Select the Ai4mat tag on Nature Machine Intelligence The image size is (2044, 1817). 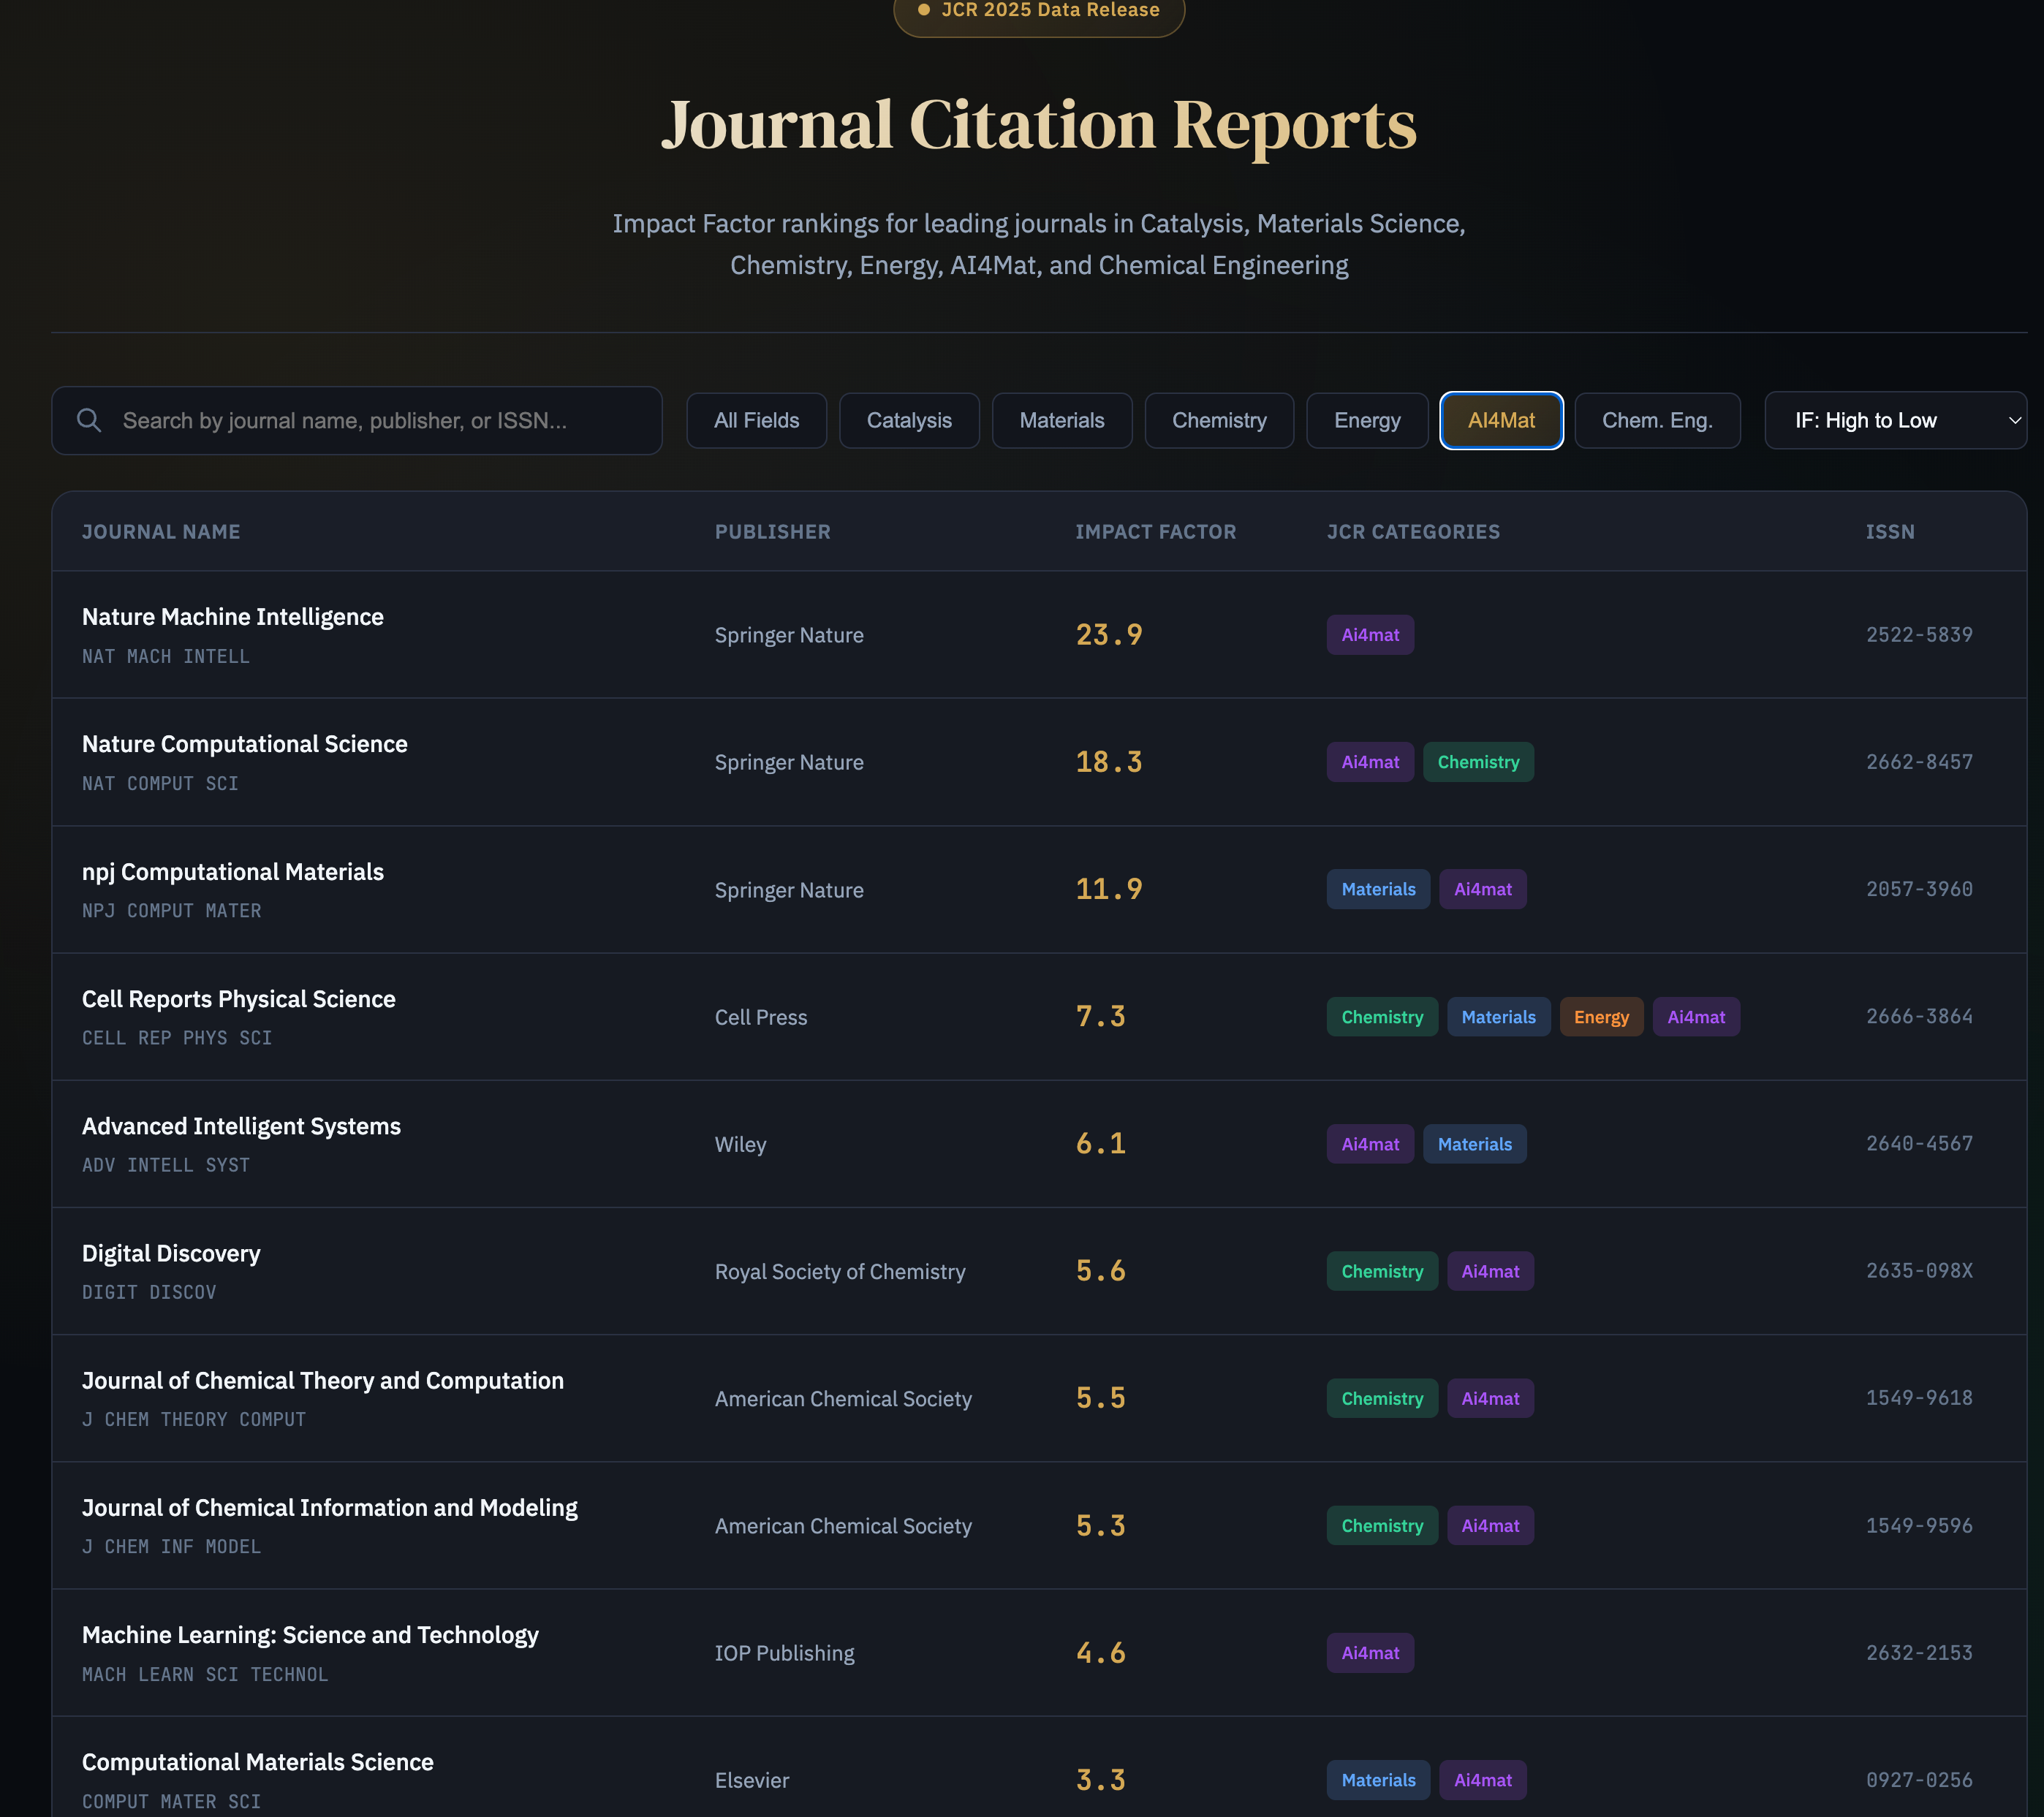coord(1370,634)
